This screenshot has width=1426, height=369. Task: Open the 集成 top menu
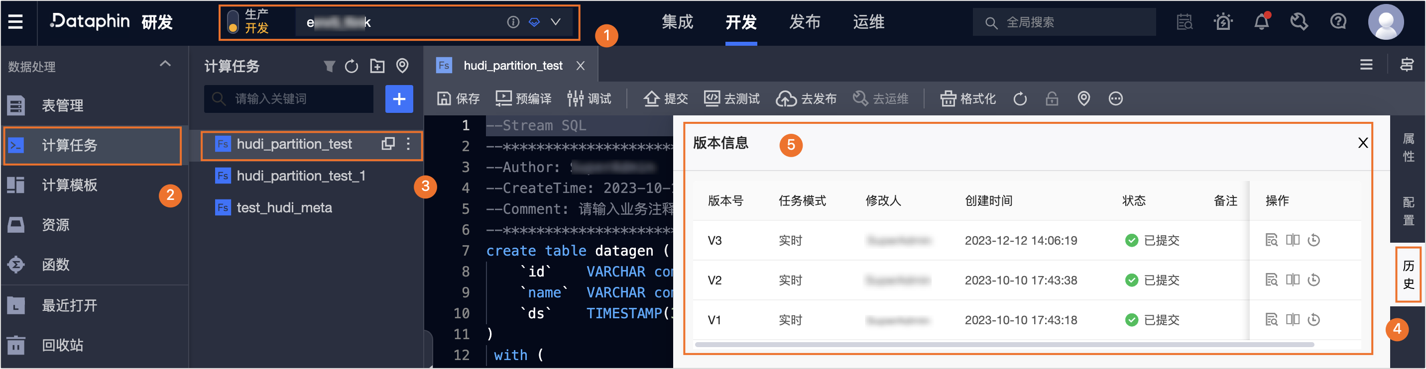click(x=677, y=22)
